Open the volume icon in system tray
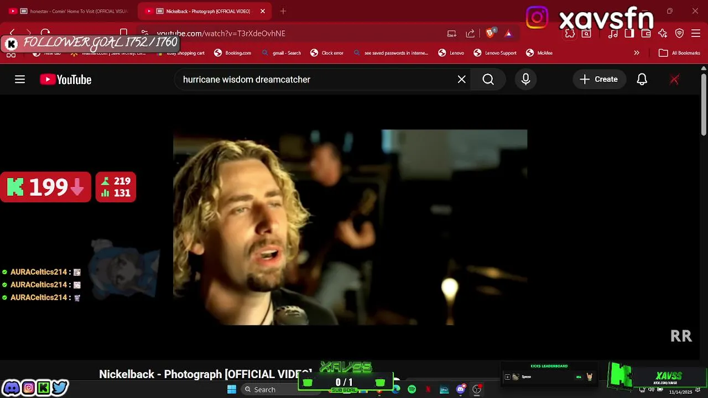708x398 pixels. click(x=650, y=390)
